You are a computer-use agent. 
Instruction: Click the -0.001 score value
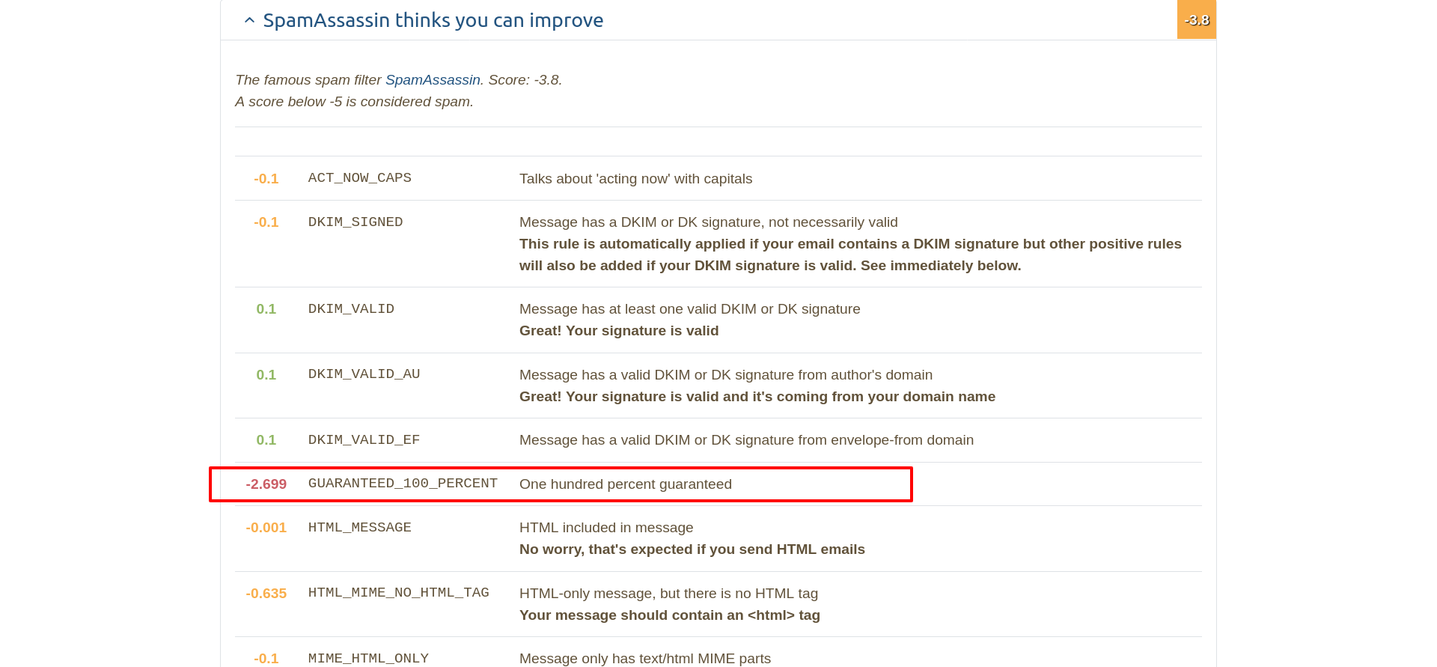click(266, 528)
